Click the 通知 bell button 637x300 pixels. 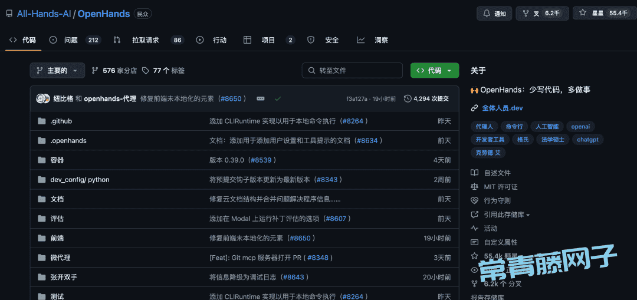(x=494, y=14)
